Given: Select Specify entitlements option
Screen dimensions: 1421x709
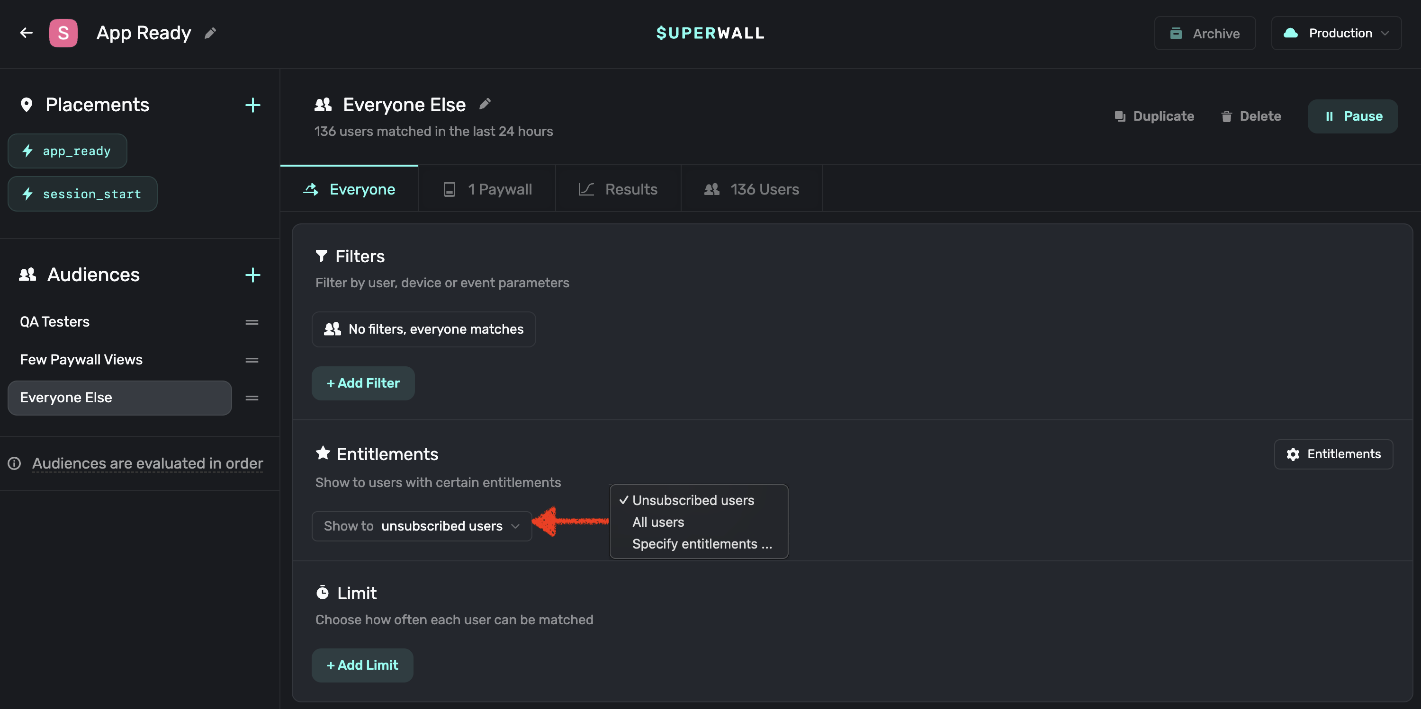Looking at the screenshot, I should click(702, 544).
